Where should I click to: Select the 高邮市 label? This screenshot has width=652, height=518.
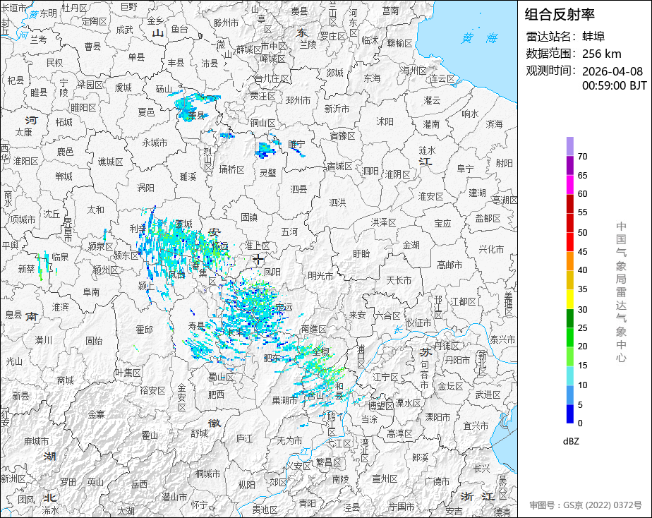449,265
